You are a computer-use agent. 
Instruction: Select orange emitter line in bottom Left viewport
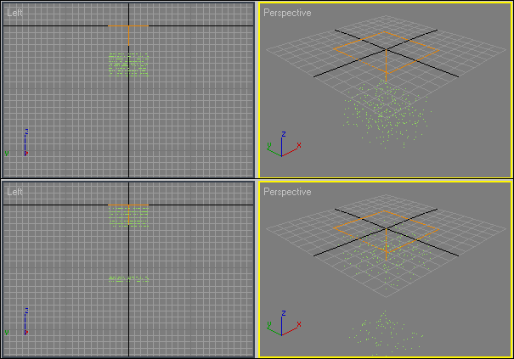128,205
